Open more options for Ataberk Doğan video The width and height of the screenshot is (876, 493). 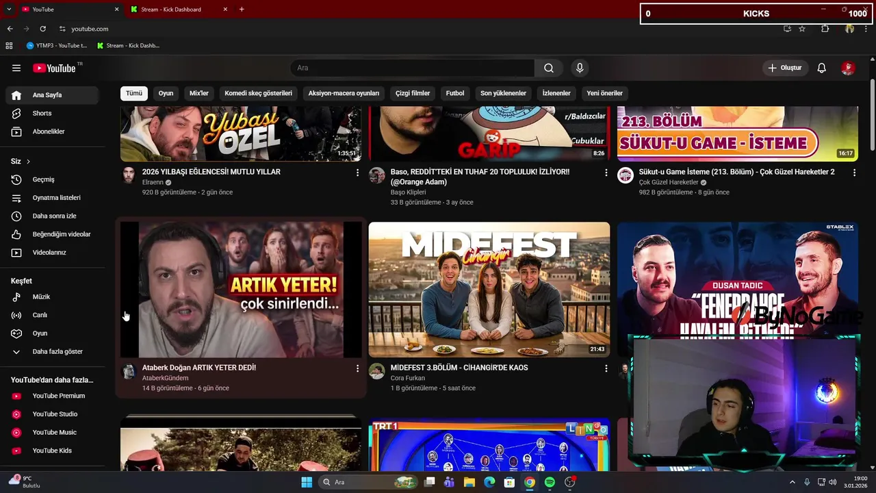tap(357, 368)
